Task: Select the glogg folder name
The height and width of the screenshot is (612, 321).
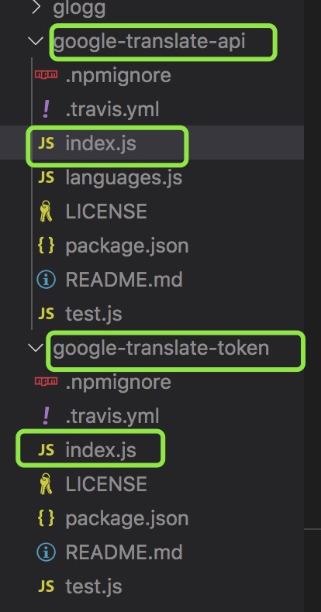Action: (79, 9)
